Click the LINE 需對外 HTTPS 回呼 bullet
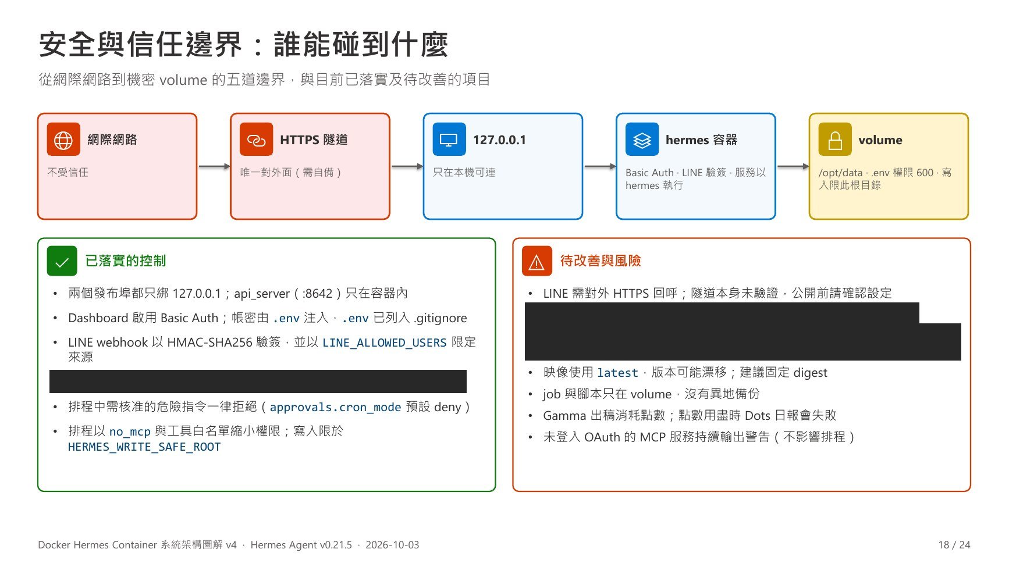The height and width of the screenshot is (567, 1009). point(717,293)
